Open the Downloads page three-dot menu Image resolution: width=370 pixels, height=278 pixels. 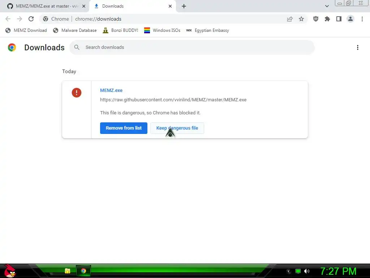(x=358, y=47)
